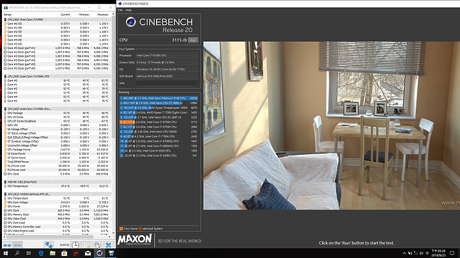Open the Windows Start menu

(6, 254)
